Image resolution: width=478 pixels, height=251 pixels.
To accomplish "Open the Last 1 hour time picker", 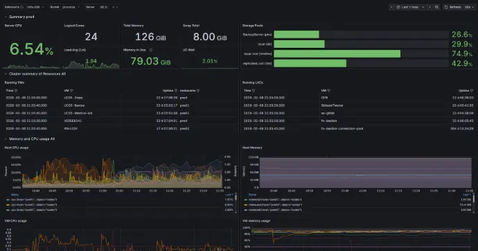I will point(410,7).
